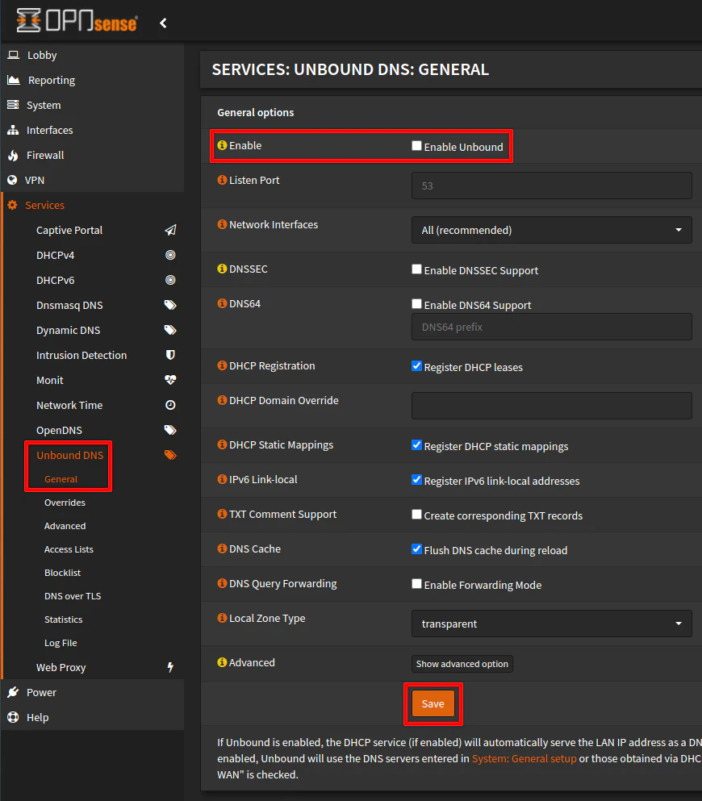Open Unbound DNS Advanced page
This screenshot has height=801, width=702.
click(x=65, y=526)
